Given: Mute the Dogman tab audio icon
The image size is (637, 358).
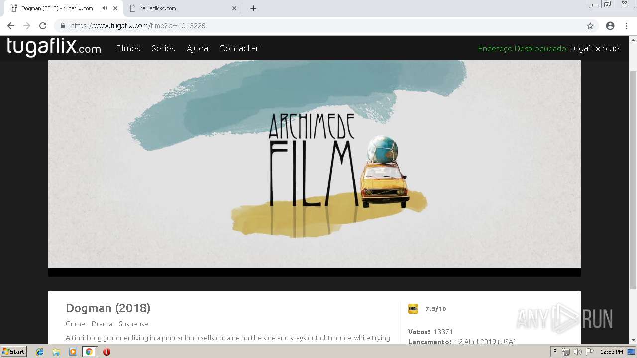Looking at the screenshot, I should [x=105, y=8].
